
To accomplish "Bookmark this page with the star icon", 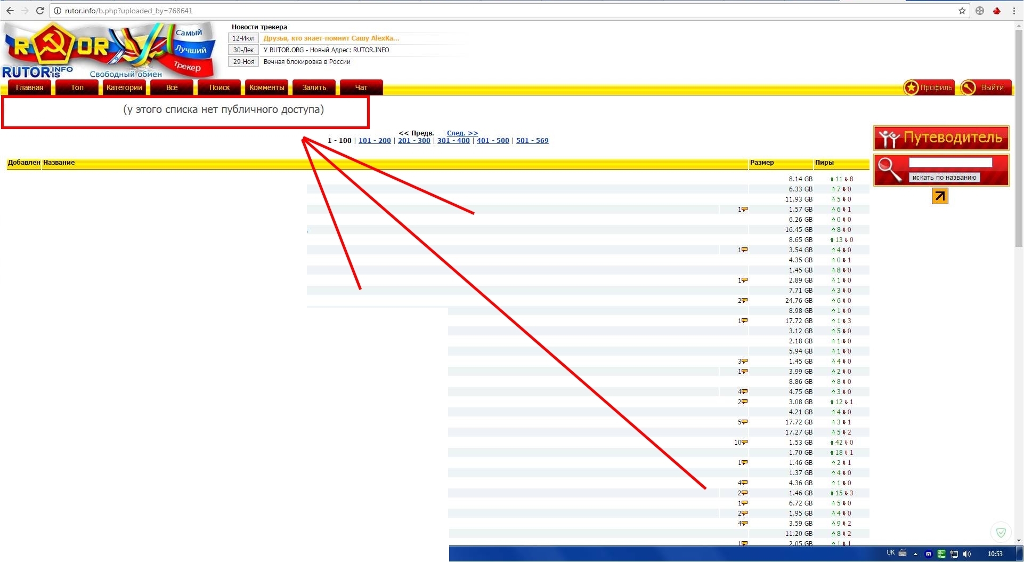I will pyautogui.click(x=962, y=11).
